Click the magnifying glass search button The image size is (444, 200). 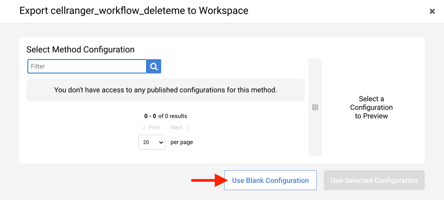[x=154, y=66]
